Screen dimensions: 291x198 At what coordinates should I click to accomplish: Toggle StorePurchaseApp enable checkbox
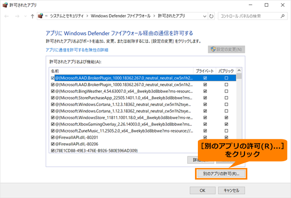(x=53, y=98)
